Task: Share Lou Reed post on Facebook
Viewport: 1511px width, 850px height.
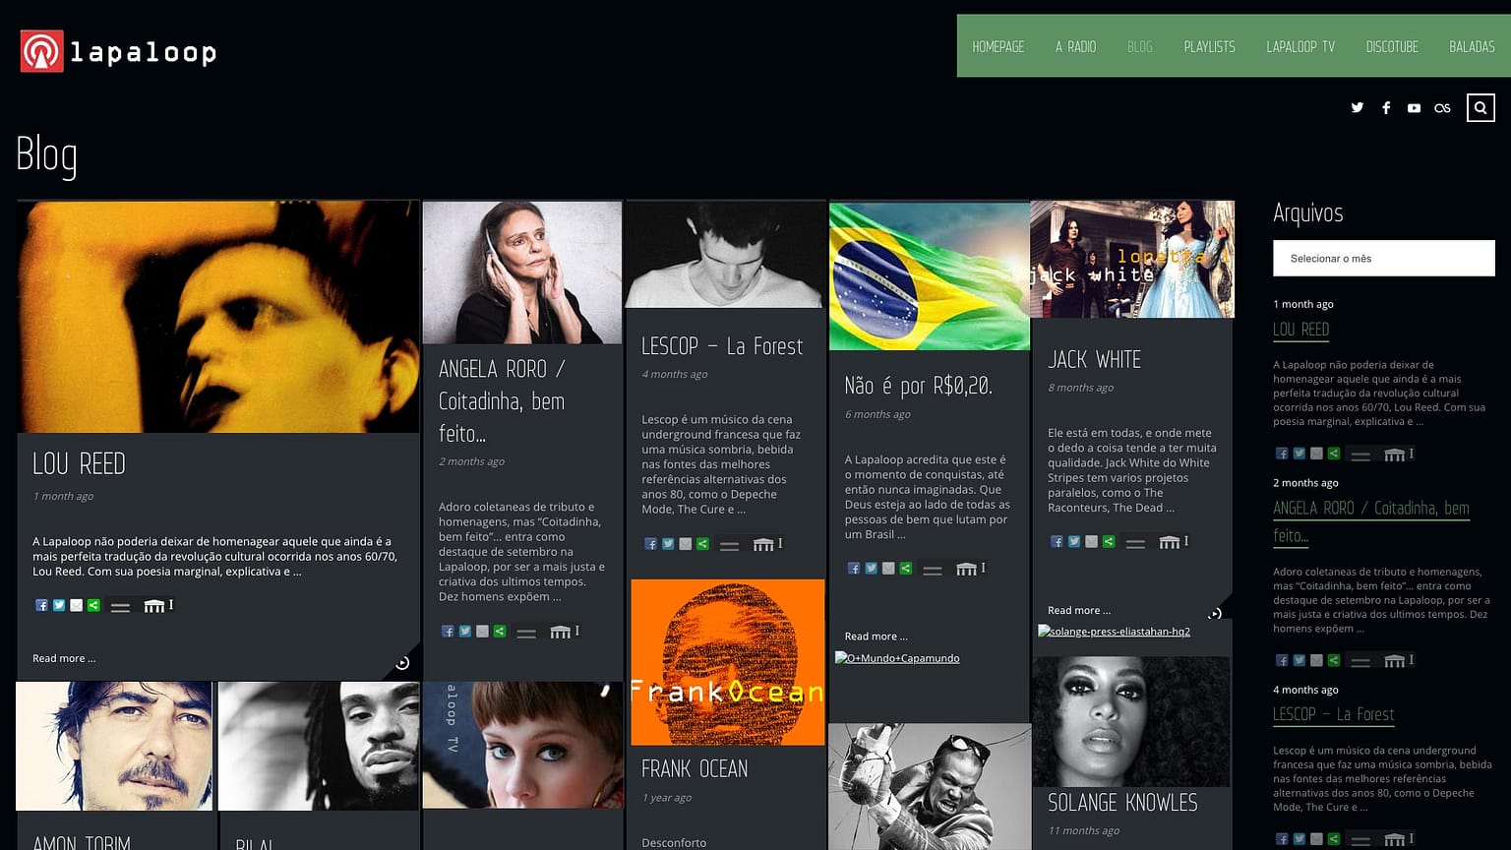Action: click(41, 606)
